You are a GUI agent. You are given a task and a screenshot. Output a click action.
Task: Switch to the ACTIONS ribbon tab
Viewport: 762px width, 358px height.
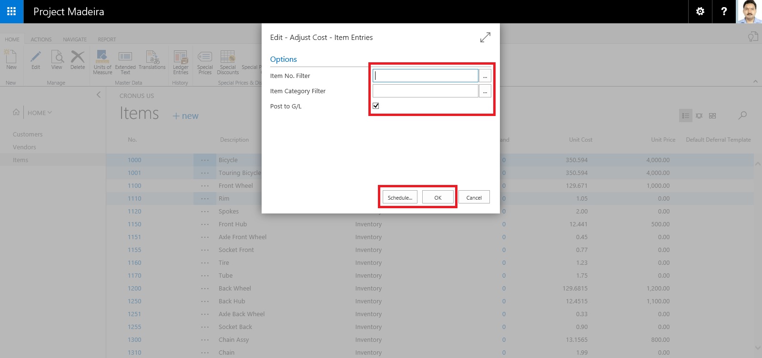coord(41,39)
